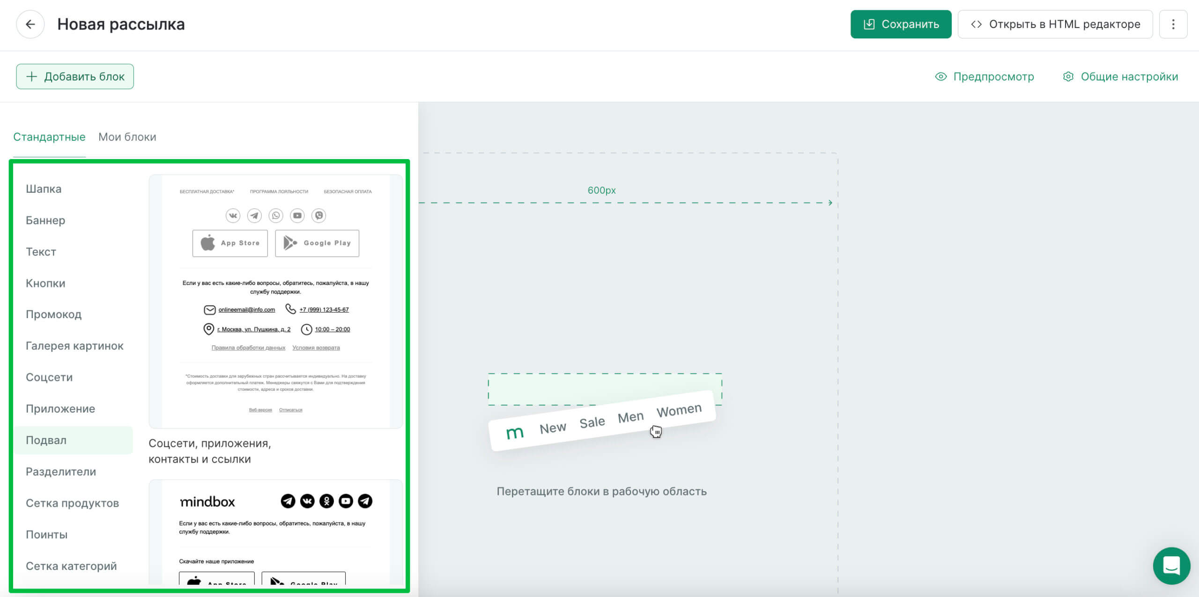This screenshot has width=1199, height=597.
Task: Toggle Предпросмотр preview mode on
Action: pyautogui.click(x=985, y=76)
